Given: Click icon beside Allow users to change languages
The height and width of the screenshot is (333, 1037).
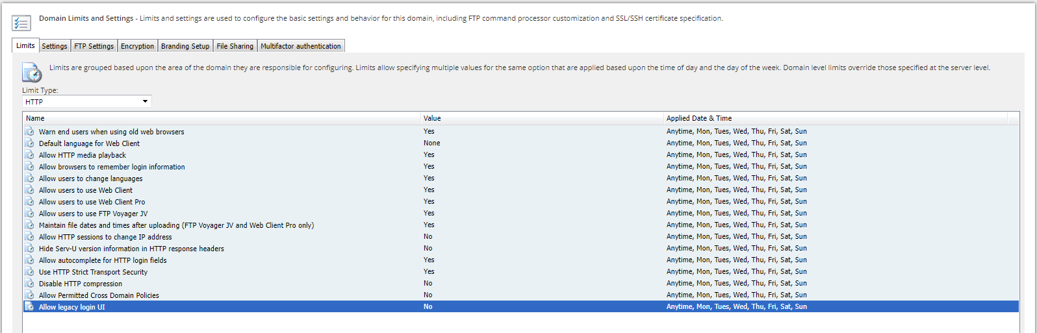Looking at the screenshot, I should tap(29, 179).
